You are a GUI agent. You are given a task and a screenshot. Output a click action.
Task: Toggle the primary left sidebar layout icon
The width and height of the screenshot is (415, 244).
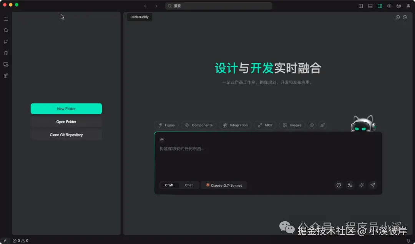tap(361, 6)
